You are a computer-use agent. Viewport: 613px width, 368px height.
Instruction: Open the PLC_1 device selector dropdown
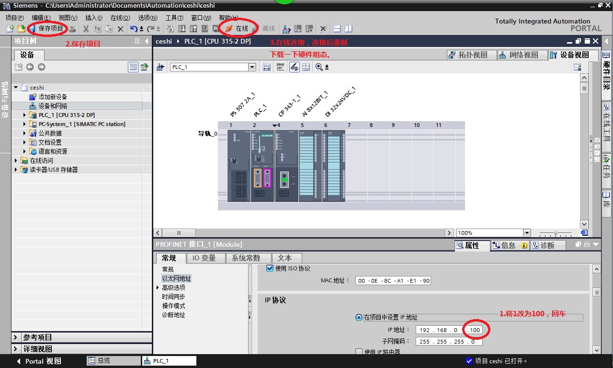point(252,67)
